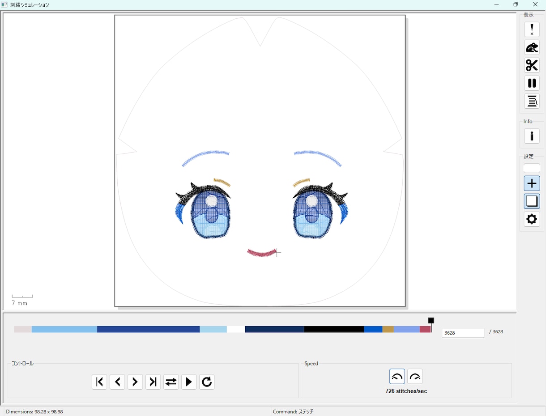
Task: Slow down the simulation speed
Action: 397,377
